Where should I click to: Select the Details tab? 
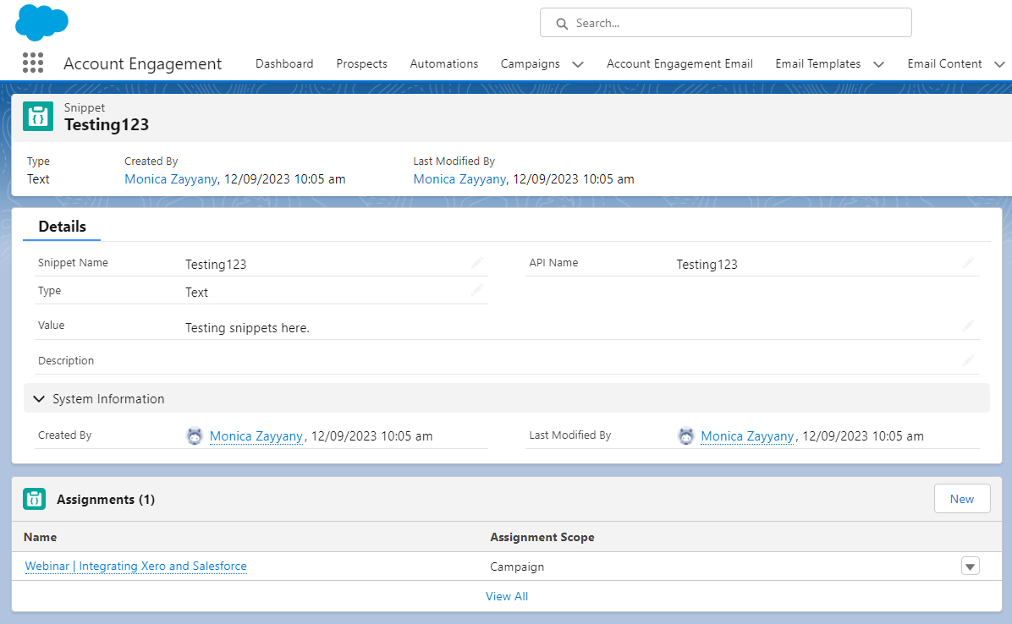pyautogui.click(x=61, y=226)
